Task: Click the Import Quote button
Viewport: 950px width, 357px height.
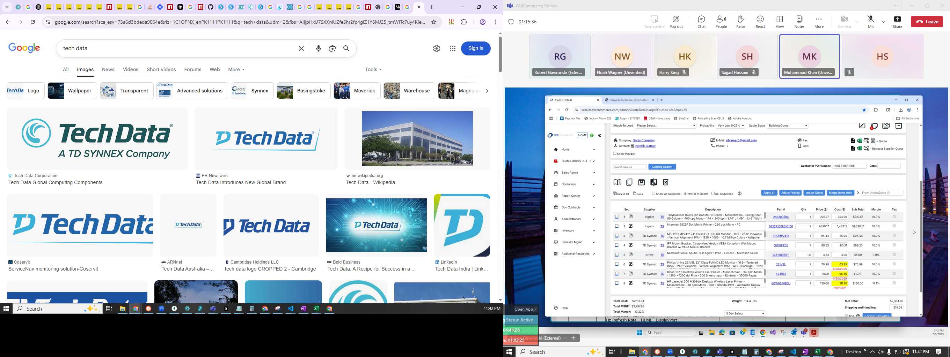Action: point(814,193)
